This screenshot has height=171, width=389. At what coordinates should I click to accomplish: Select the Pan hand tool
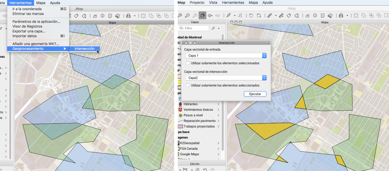click(202, 16)
